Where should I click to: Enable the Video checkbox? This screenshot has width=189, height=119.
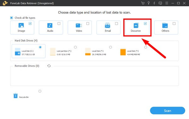[88, 24]
